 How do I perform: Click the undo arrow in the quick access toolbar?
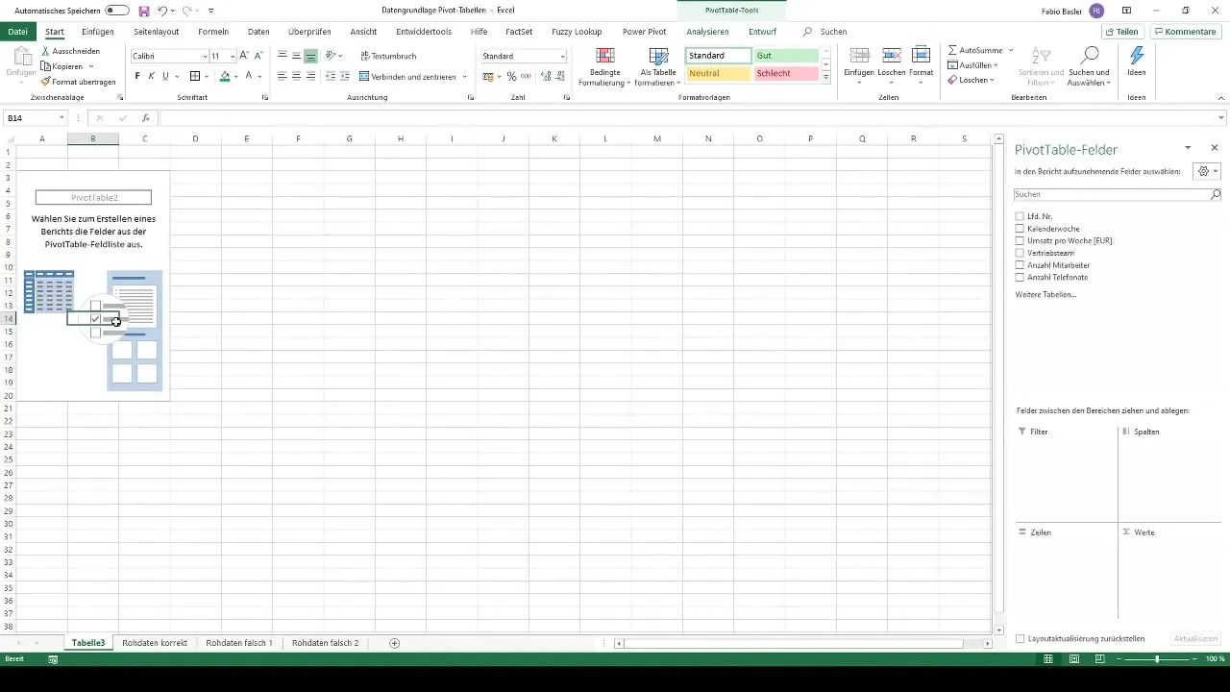(x=161, y=11)
